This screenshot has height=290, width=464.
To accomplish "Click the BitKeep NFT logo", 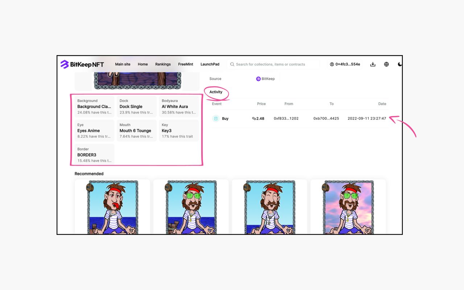I will 82,65.
